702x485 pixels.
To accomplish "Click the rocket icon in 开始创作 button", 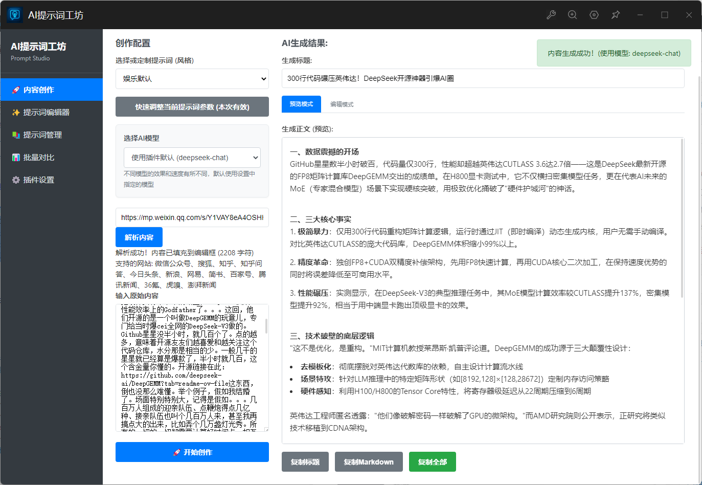I will pos(177,452).
